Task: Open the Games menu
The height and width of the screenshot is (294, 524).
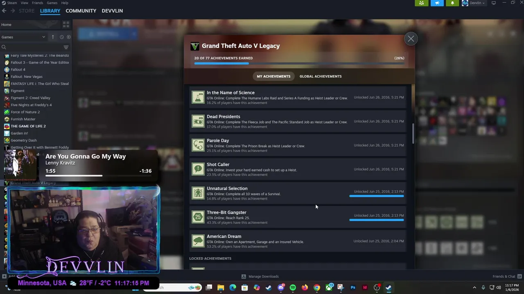Action: pos(52,3)
